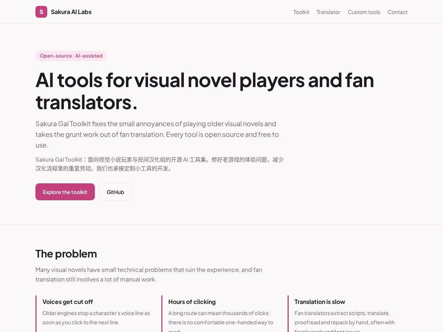The image size is (443, 332).
Task: Click the Explore the toolkit button
Action: point(65,192)
